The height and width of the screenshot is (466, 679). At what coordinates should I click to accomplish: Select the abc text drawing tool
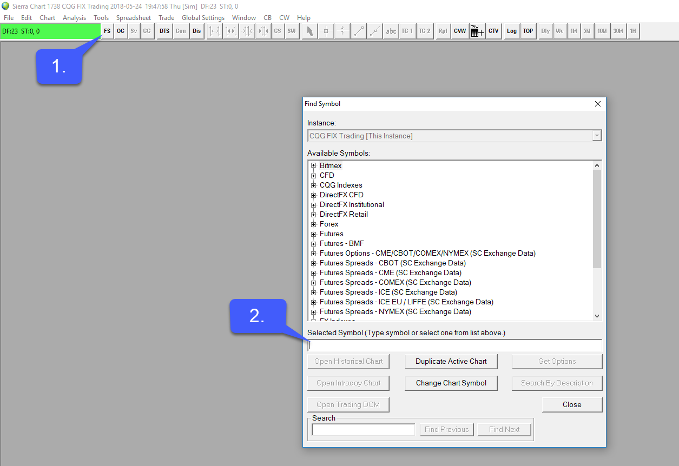pos(391,31)
